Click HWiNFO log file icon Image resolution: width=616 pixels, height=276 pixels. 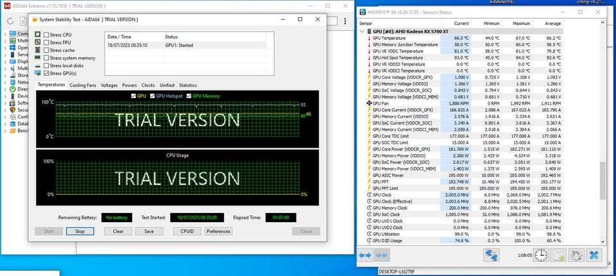558,255
